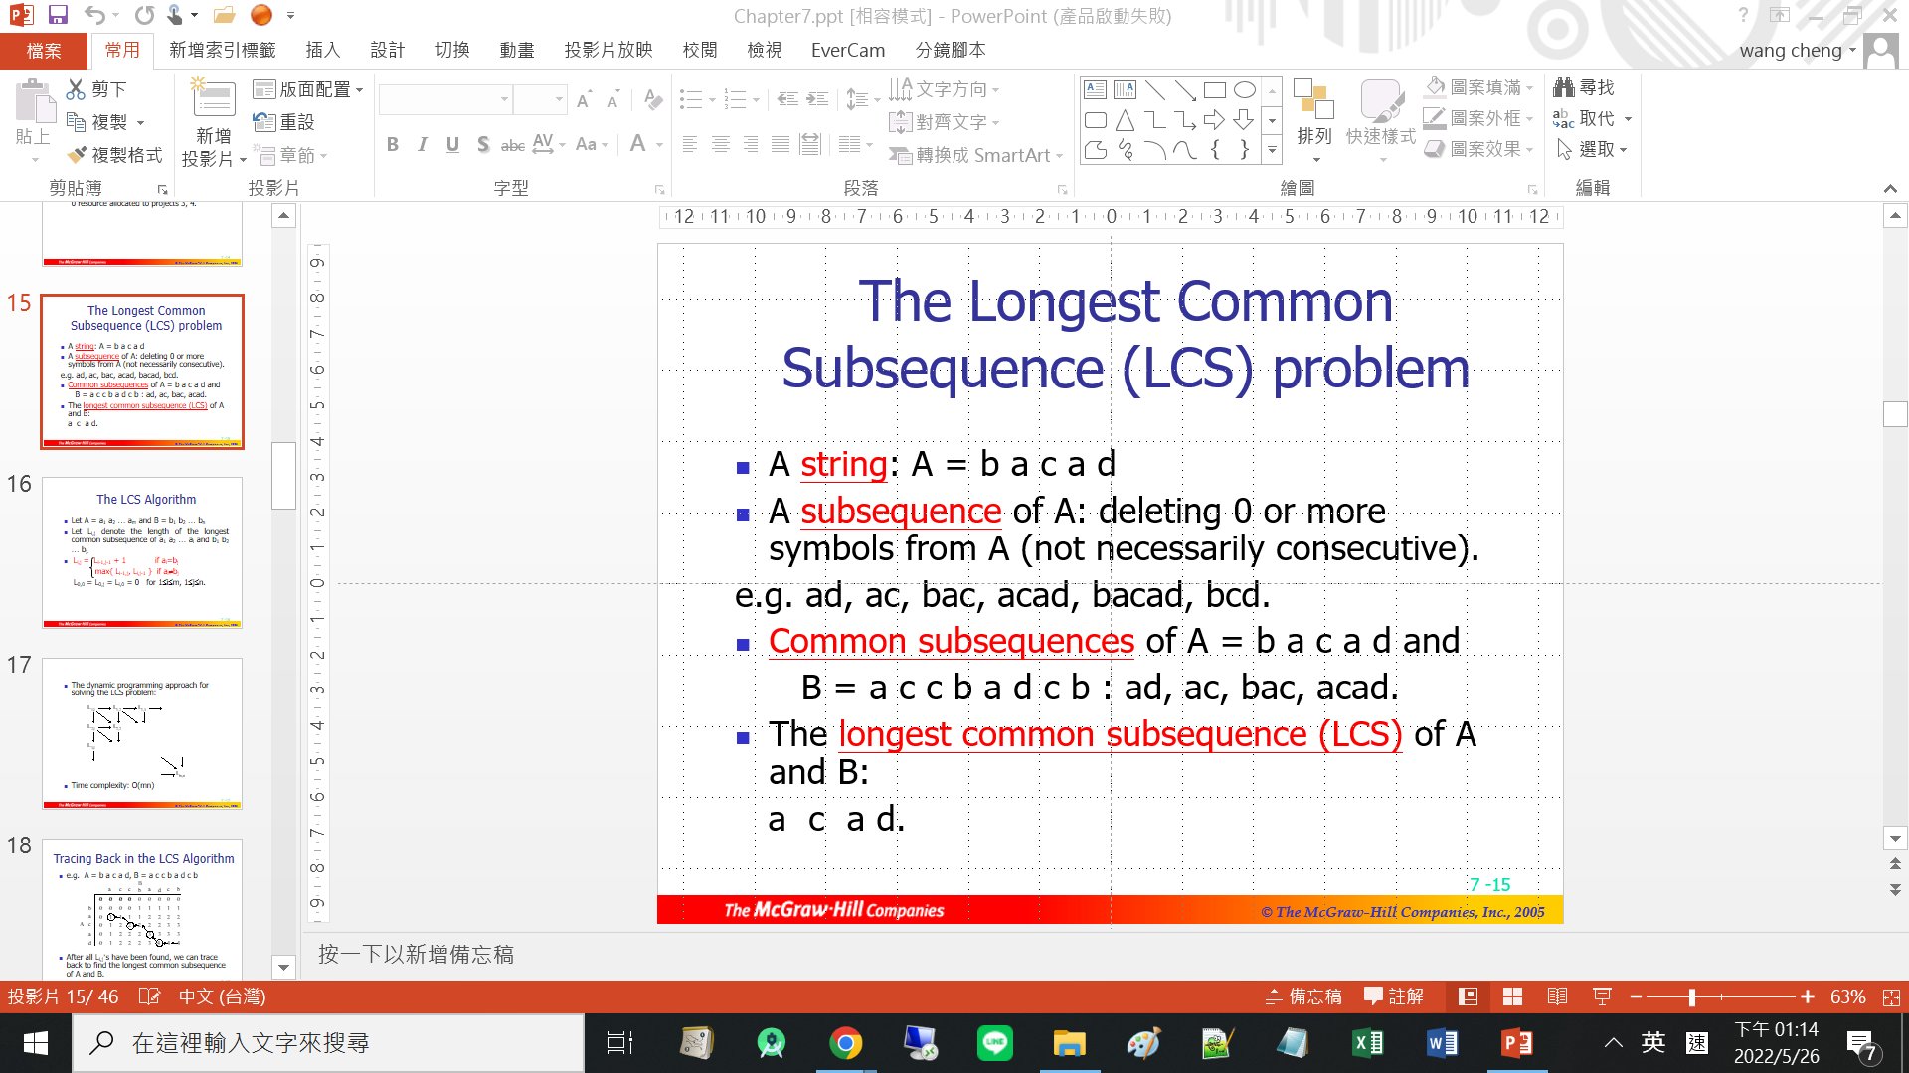The image size is (1909, 1073).
Task: Click the zoom in plus button
Action: (x=1807, y=996)
